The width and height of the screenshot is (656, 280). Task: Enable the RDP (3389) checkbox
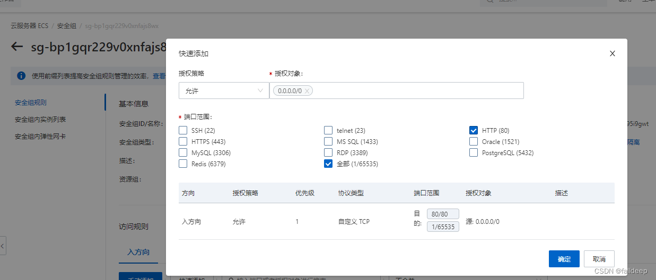coord(328,153)
